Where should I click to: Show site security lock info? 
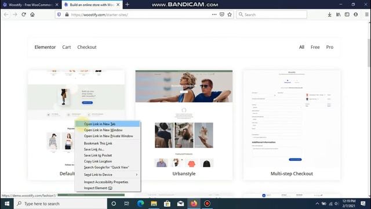[x=67, y=15]
